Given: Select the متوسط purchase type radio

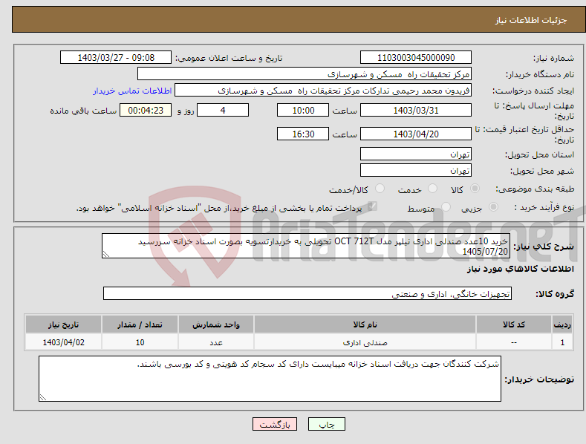Looking at the screenshot, I should [446, 206].
